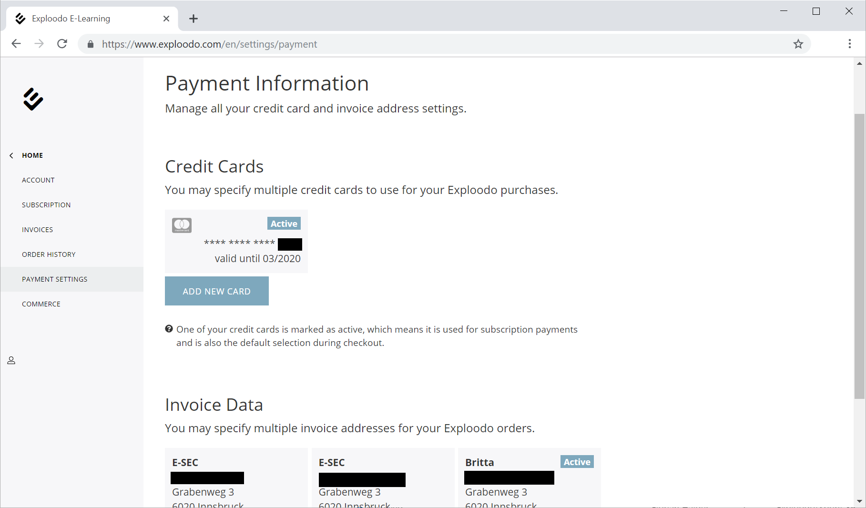The width and height of the screenshot is (866, 508).
Task: Bookmark this page with the star icon
Action: (x=798, y=44)
